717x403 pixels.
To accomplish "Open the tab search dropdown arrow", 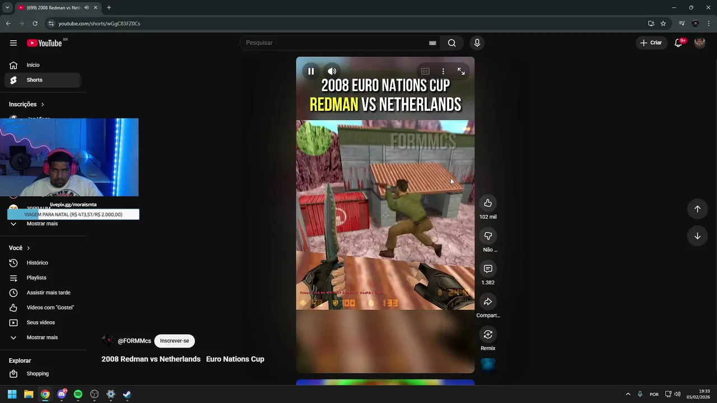I will (x=7, y=8).
